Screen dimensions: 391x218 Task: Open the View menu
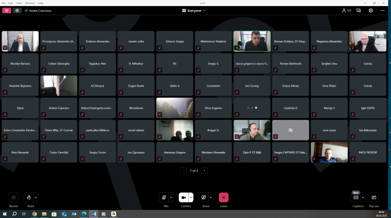(19, 3)
